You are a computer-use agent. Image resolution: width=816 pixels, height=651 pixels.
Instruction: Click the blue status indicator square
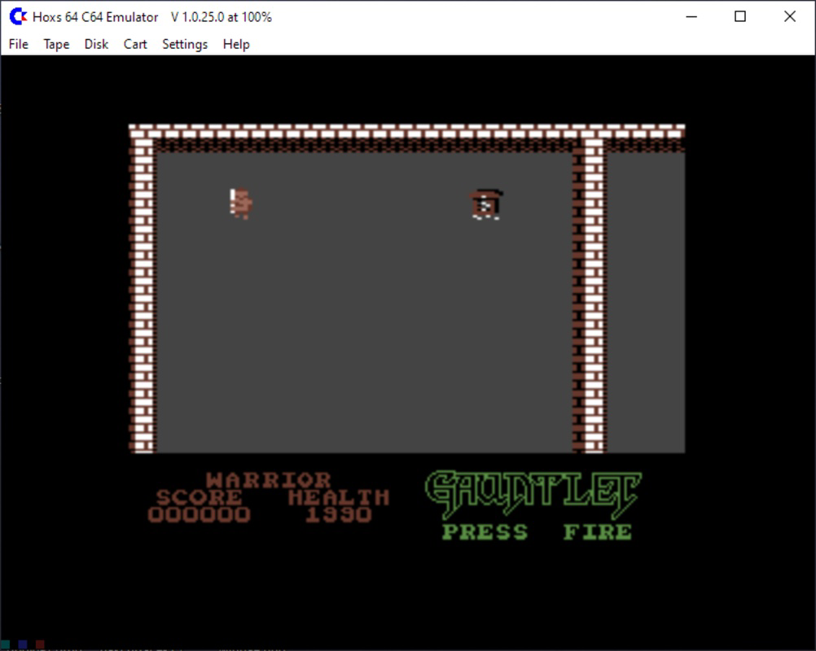pos(22,644)
